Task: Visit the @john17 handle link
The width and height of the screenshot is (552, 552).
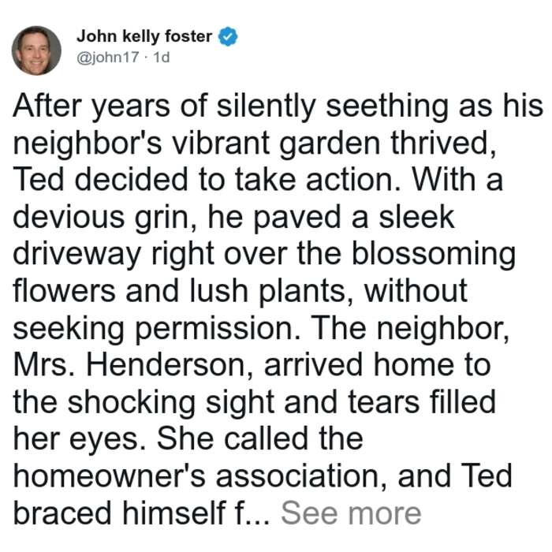Action: coord(108,57)
